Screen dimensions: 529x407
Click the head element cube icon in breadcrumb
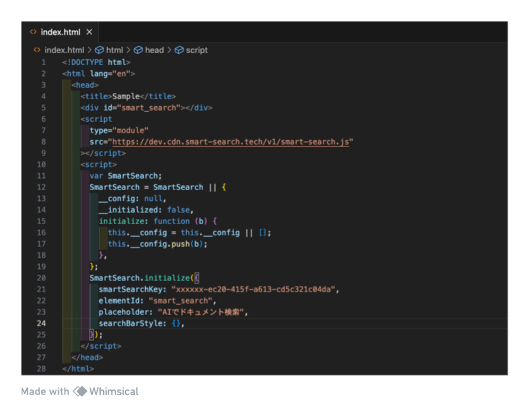pos(138,50)
